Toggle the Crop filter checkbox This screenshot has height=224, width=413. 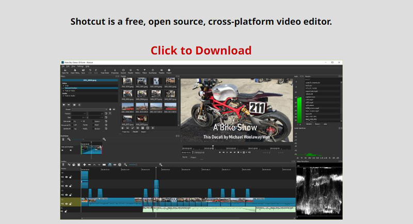coord(63,86)
